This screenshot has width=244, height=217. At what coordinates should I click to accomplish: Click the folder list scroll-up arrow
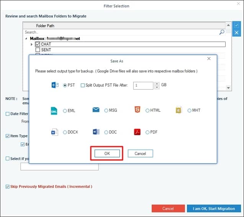pyautogui.click(x=228, y=25)
